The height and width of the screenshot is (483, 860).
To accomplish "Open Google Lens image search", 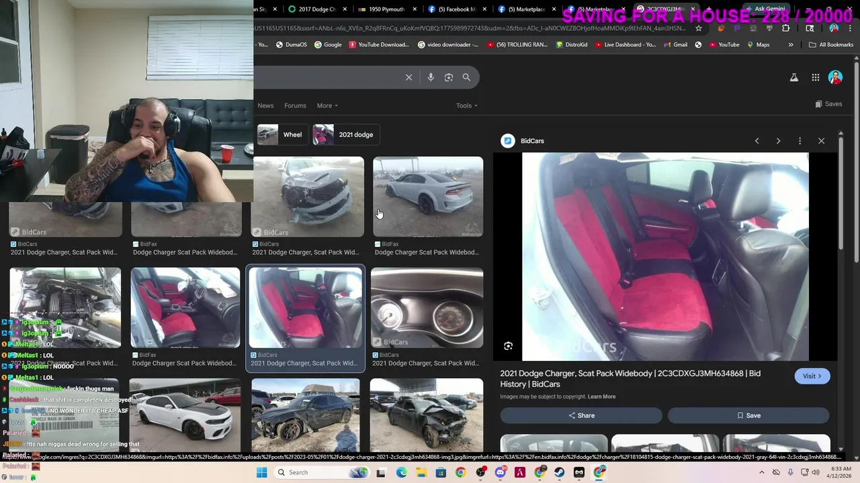I will click(x=449, y=77).
